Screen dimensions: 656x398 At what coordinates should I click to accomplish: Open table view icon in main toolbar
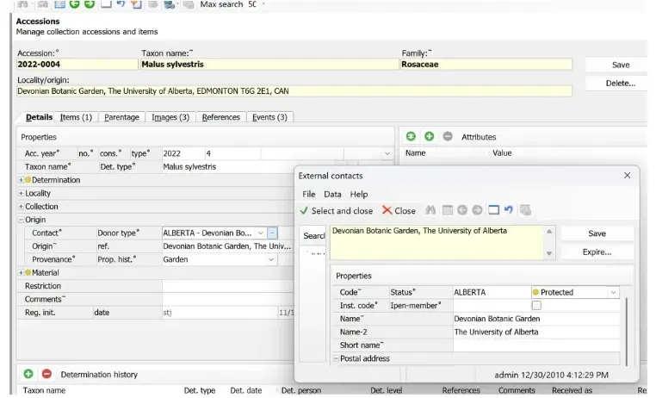point(59,4)
